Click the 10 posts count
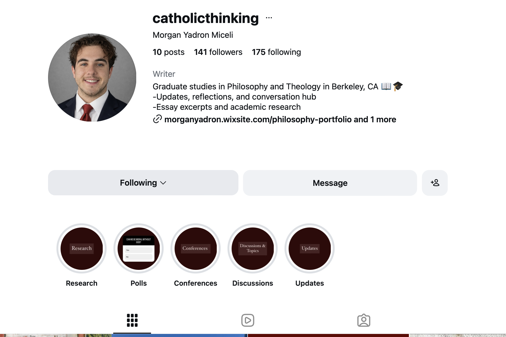Image resolution: width=506 pixels, height=337 pixels. coord(168,52)
